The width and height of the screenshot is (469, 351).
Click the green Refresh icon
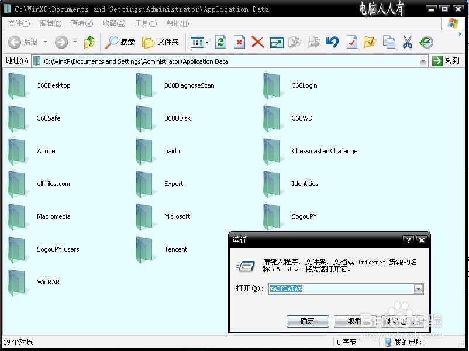coord(220,42)
